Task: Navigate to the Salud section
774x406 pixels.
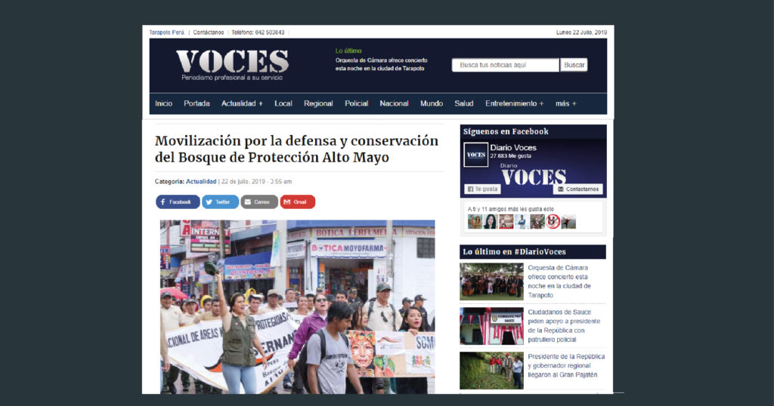Action: click(464, 103)
